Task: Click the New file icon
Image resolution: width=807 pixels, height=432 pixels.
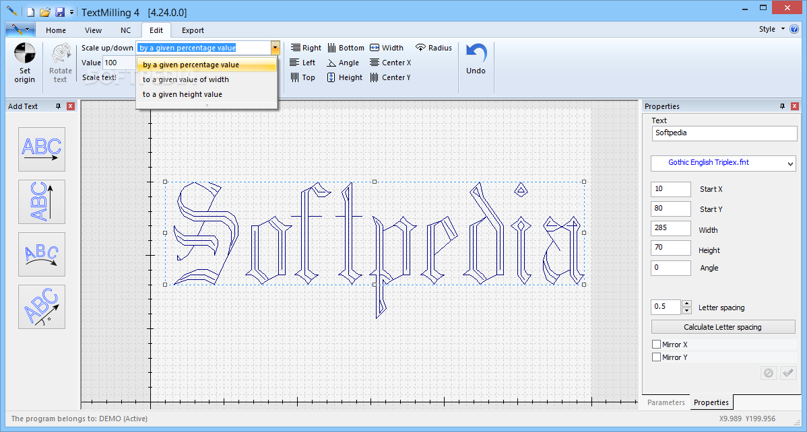Action: 32,11
